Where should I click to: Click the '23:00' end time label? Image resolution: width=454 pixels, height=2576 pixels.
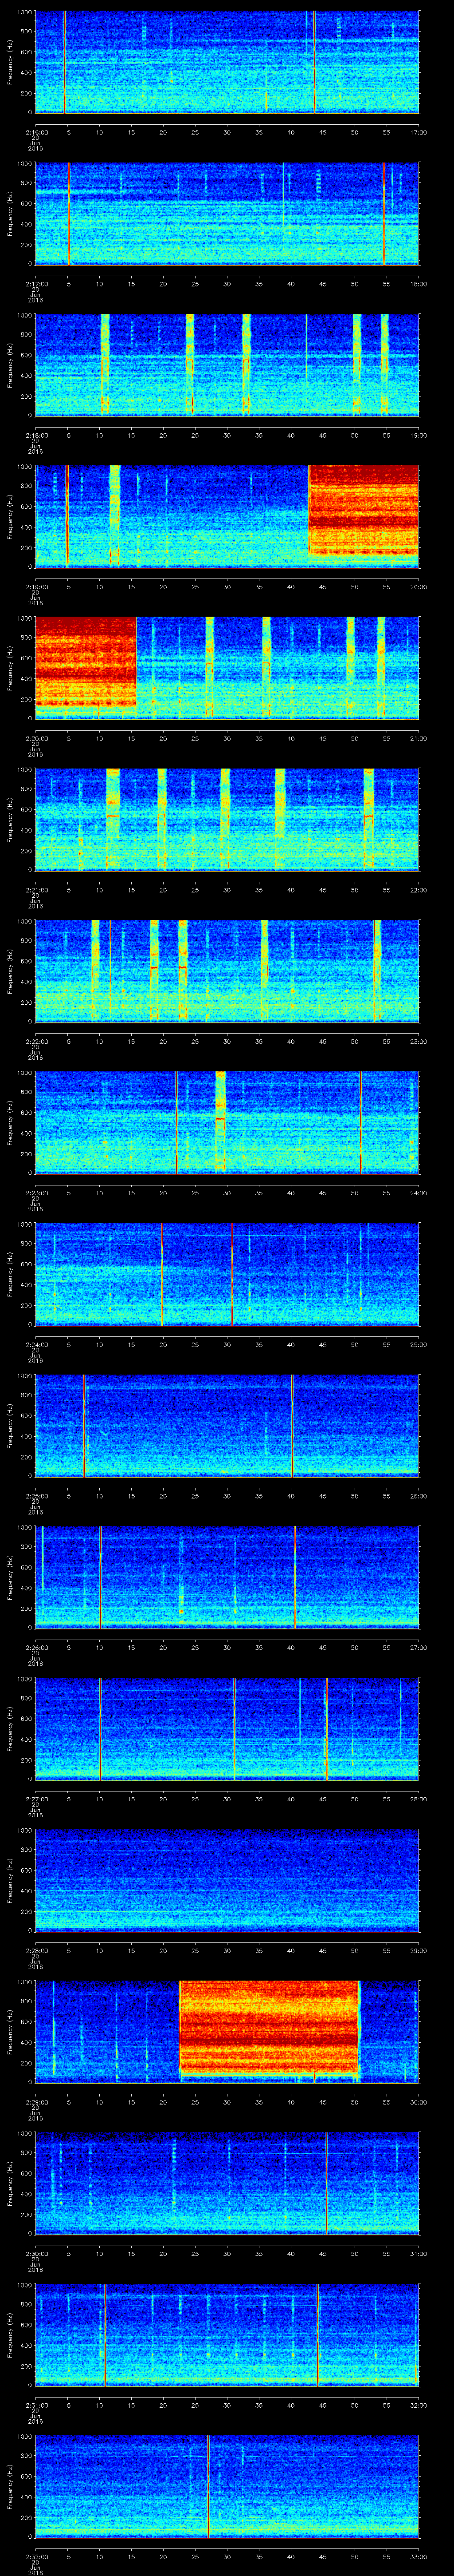(x=418, y=1041)
